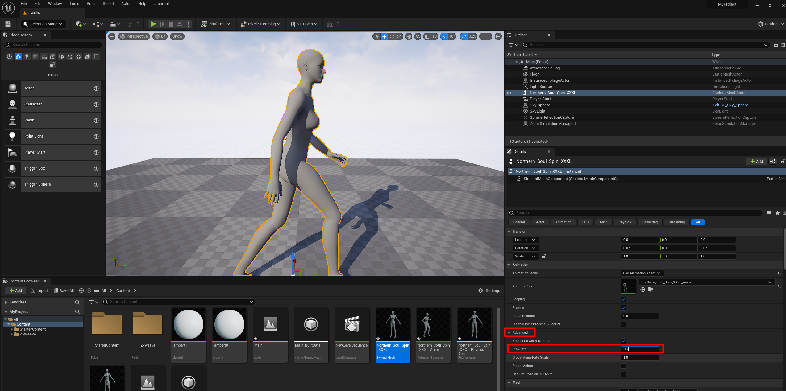Enable Disable Post Process Blueprint checkbox

(623, 324)
